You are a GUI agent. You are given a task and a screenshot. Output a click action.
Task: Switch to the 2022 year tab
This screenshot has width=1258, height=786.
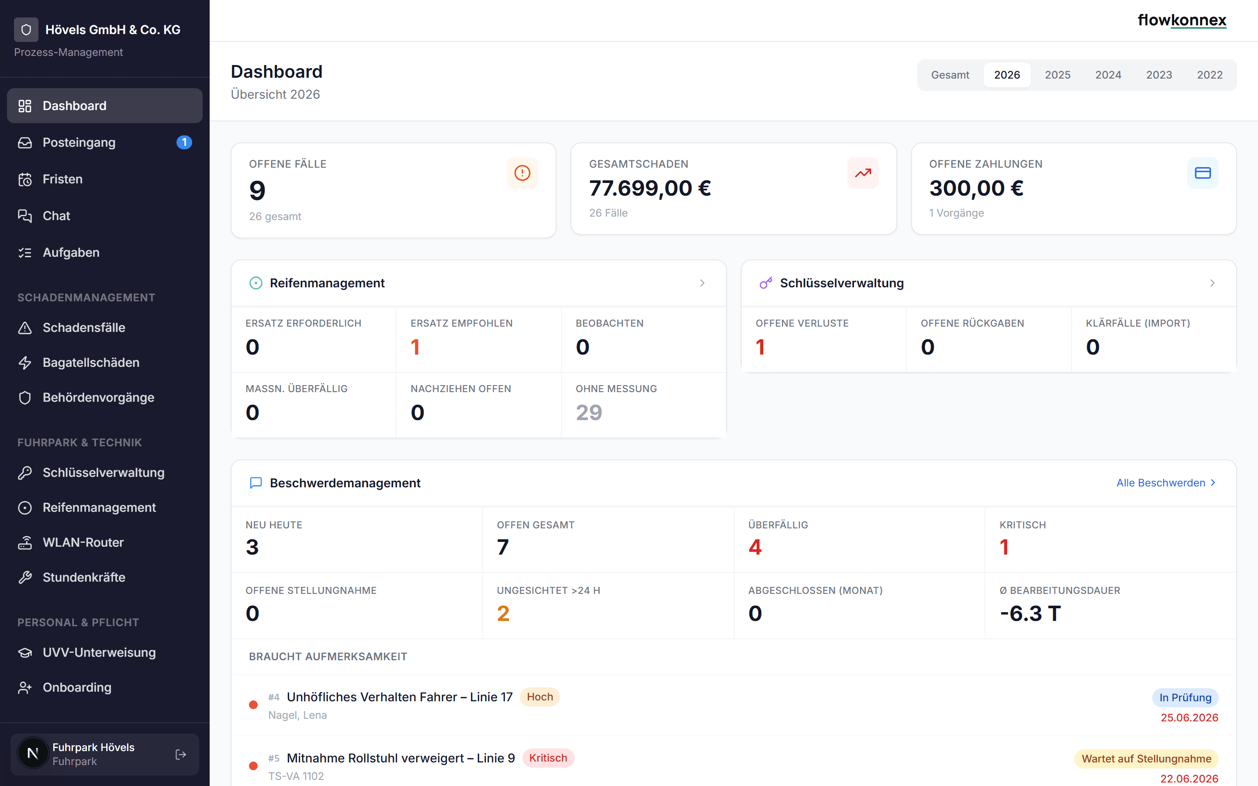1210,75
